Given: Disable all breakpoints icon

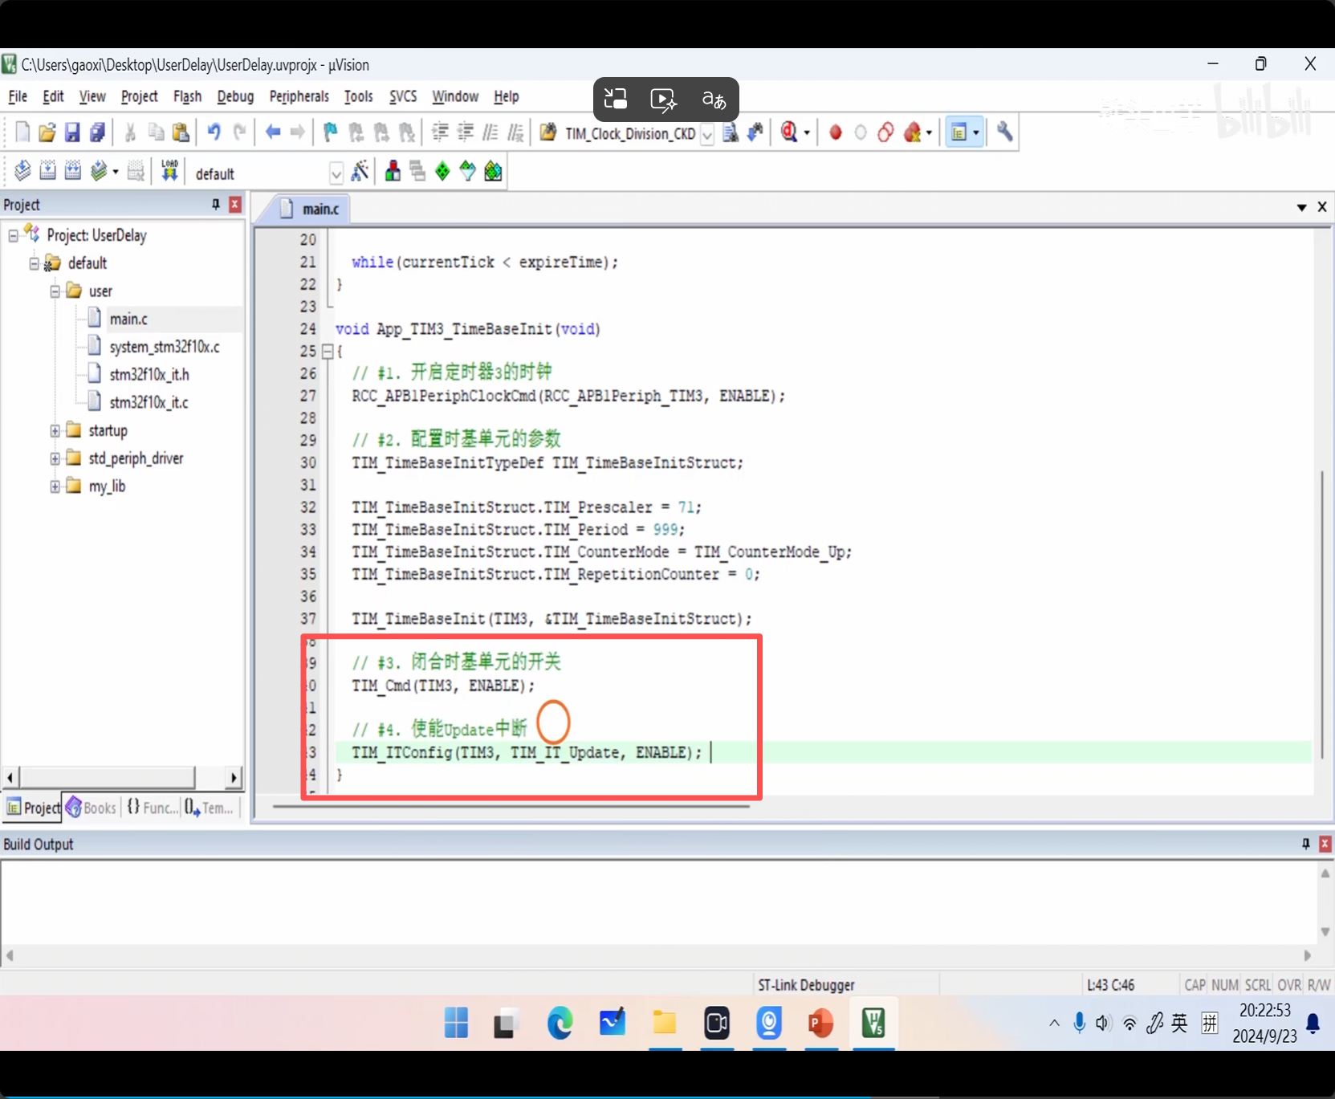Looking at the screenshot, I should click(x=885, y=132).
